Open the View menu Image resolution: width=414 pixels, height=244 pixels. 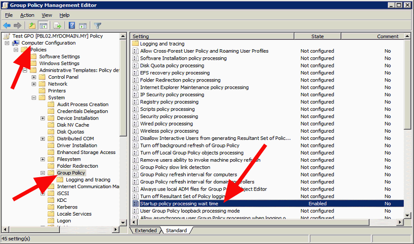(47, 15)
